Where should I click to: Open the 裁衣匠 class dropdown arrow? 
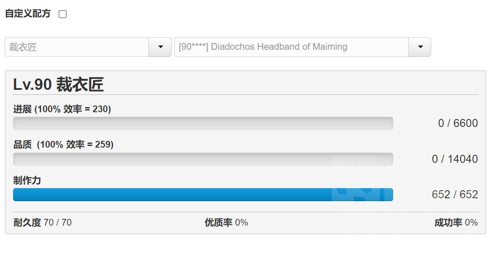pyautogui.click(x=160, y=47)
